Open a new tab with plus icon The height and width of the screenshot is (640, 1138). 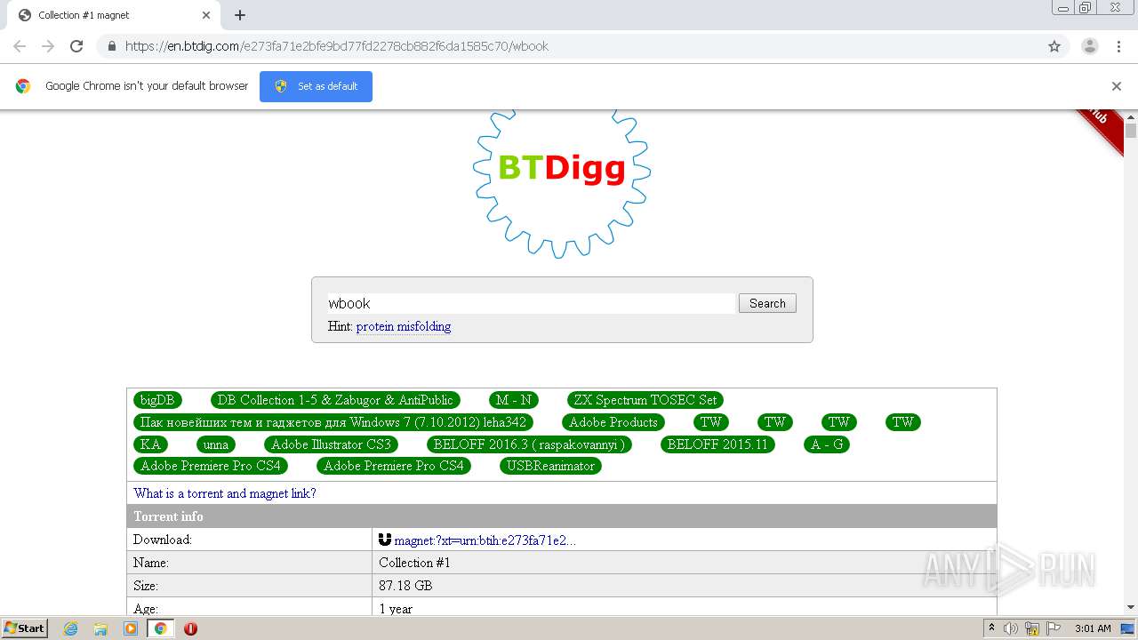click(240, 15)
